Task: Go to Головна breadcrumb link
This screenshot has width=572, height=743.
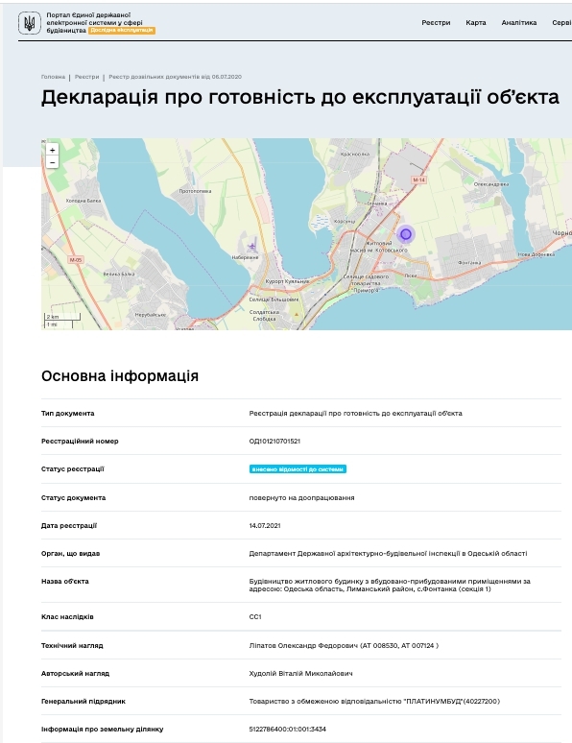Action: pos(53,77)
